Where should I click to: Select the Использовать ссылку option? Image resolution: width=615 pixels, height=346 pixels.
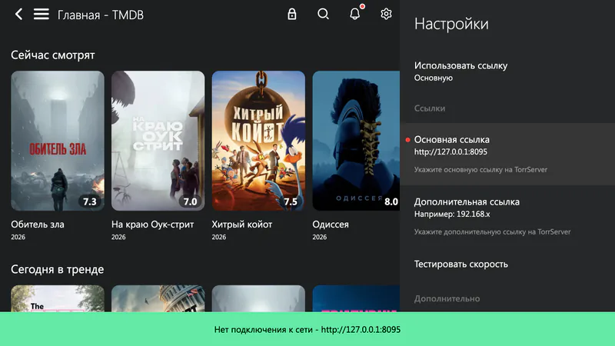pos(507,72)
